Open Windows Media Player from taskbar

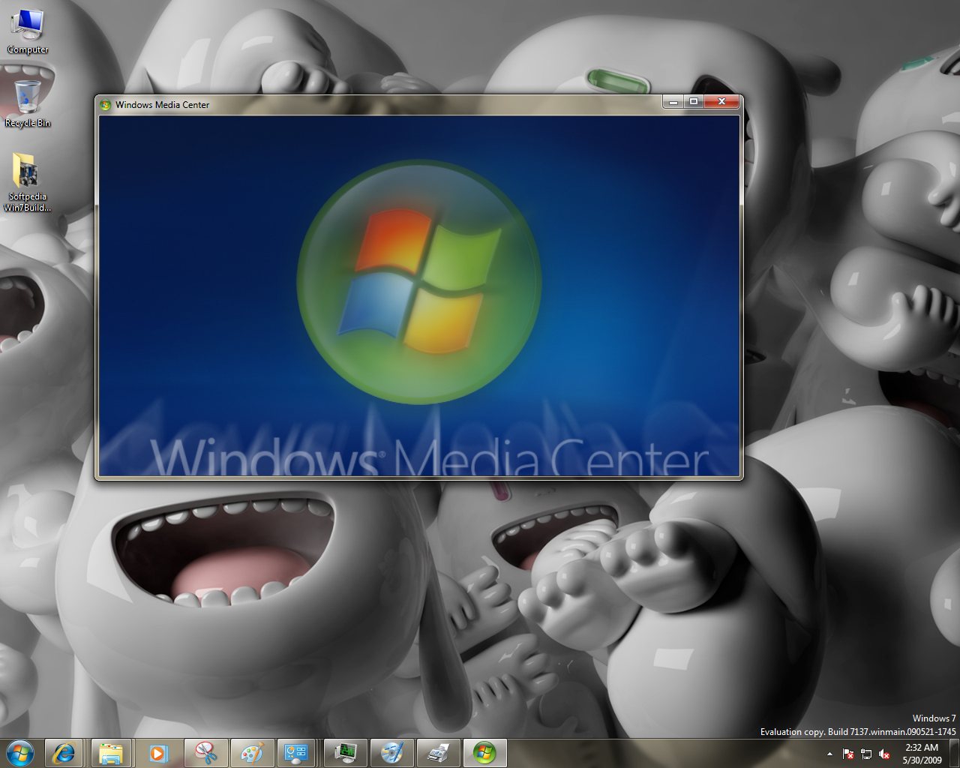157,753
